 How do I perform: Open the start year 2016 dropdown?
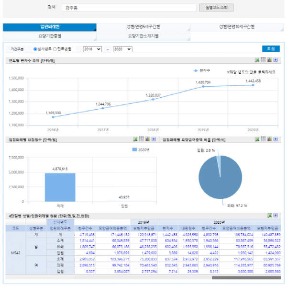tap(92, 49)
